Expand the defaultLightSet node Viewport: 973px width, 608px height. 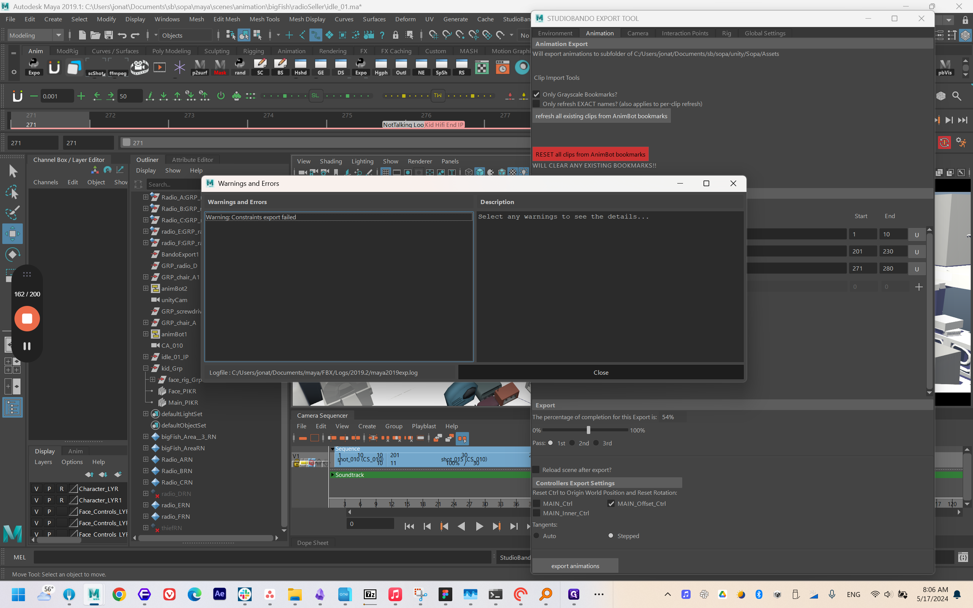click(146, 414)
